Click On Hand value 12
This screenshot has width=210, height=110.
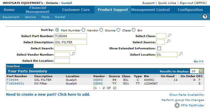[x=176, y=80]
